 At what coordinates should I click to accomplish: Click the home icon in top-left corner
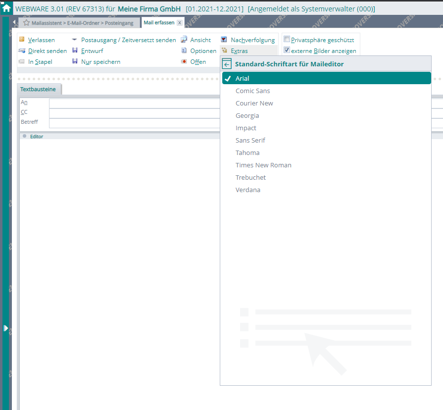click(x=6, y=8)
